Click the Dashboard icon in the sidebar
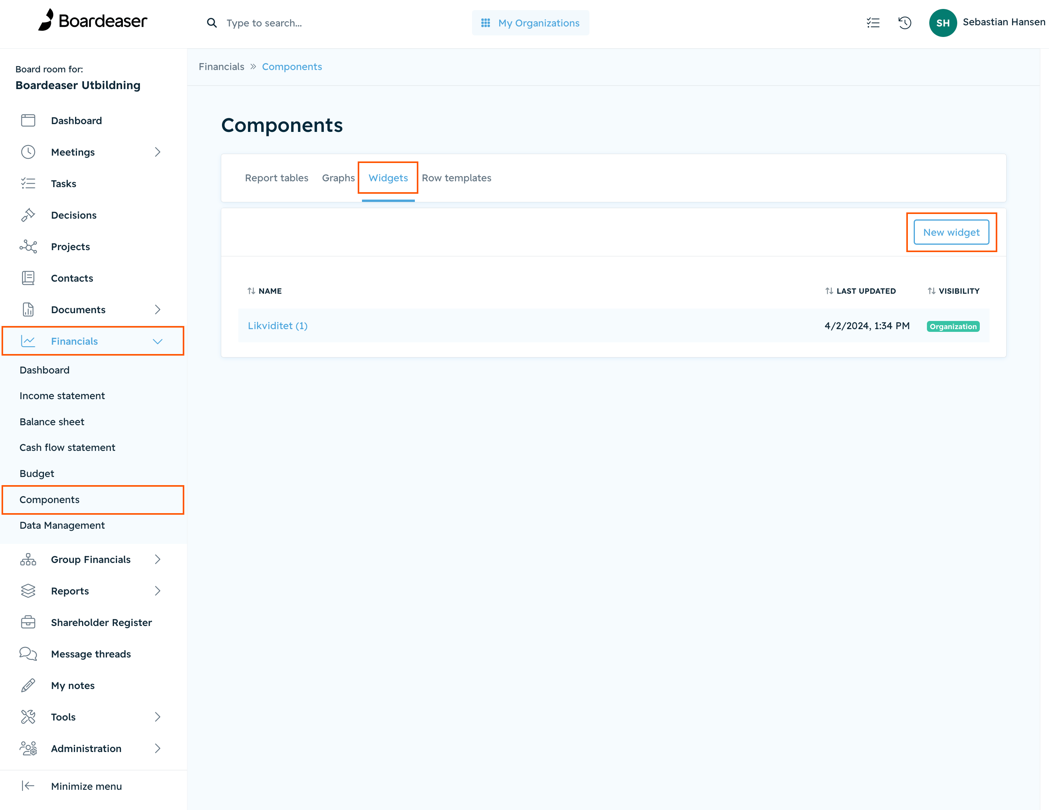 click(x=28, y=120)
